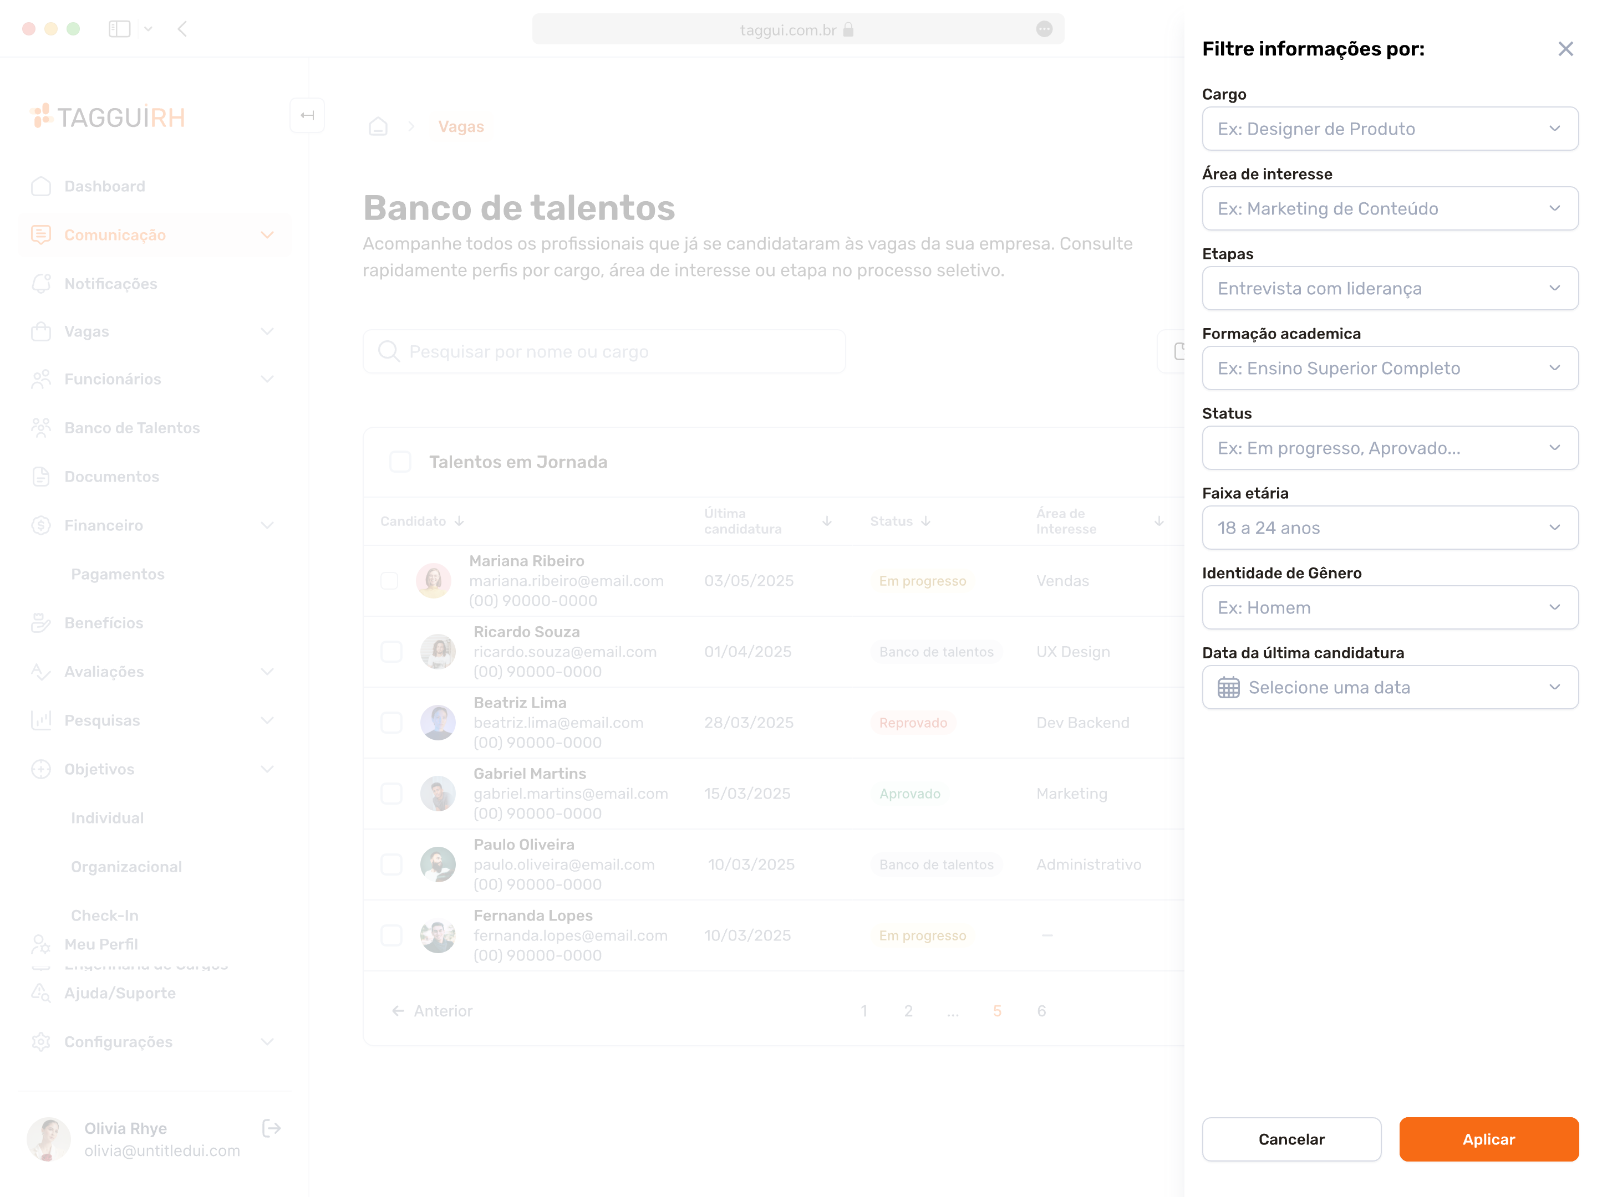
Task: Check the Paulo Oliveira row checkbox
Action: (x=391, y=864)
